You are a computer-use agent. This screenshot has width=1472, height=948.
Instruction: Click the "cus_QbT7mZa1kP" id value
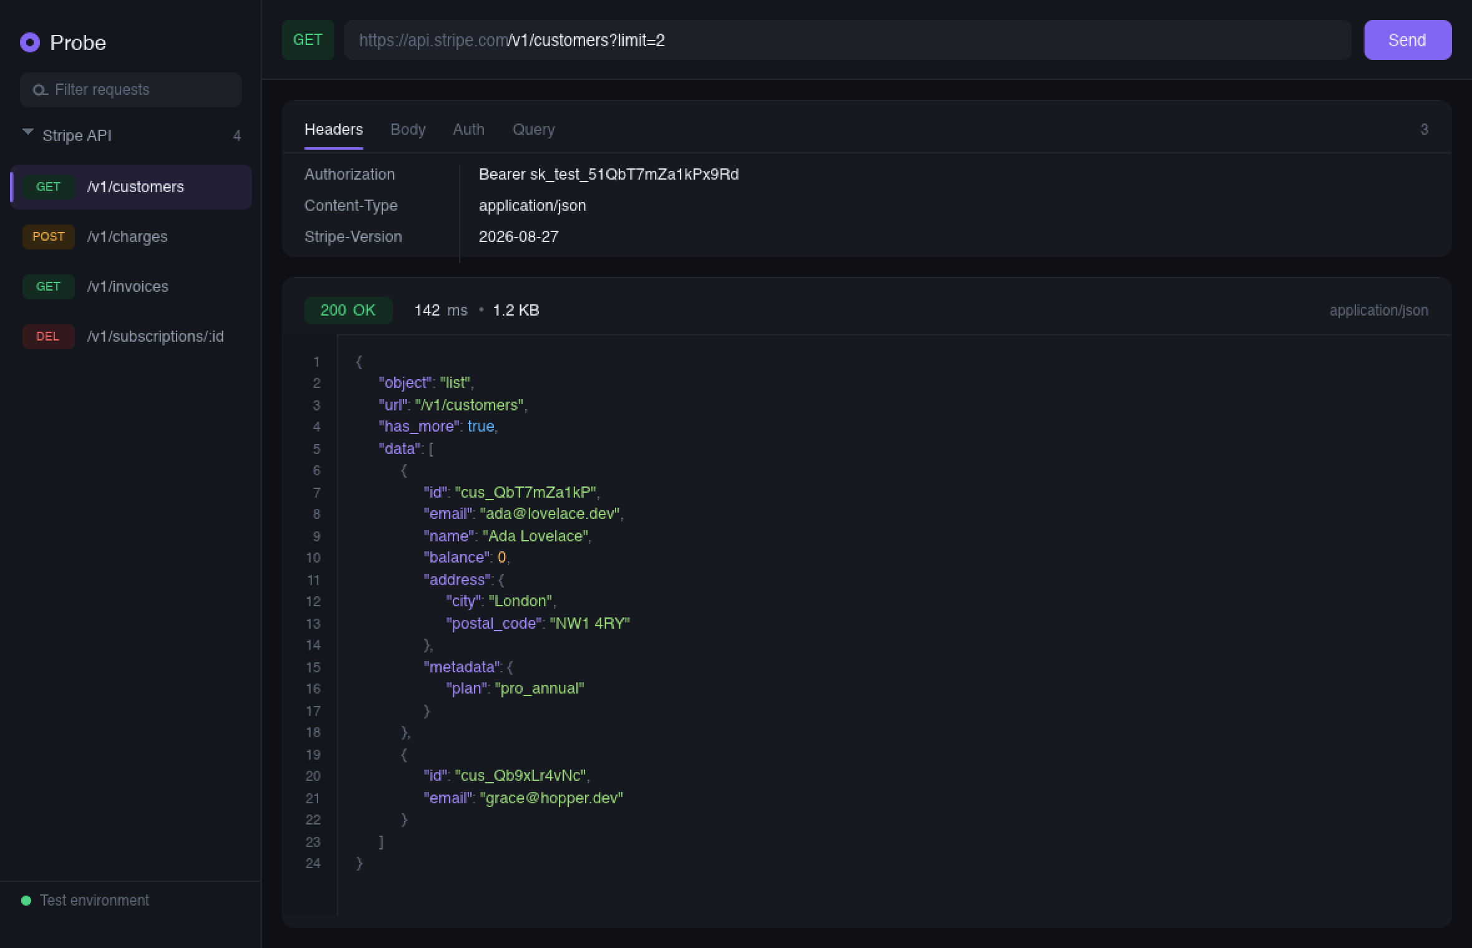point(525,492)
